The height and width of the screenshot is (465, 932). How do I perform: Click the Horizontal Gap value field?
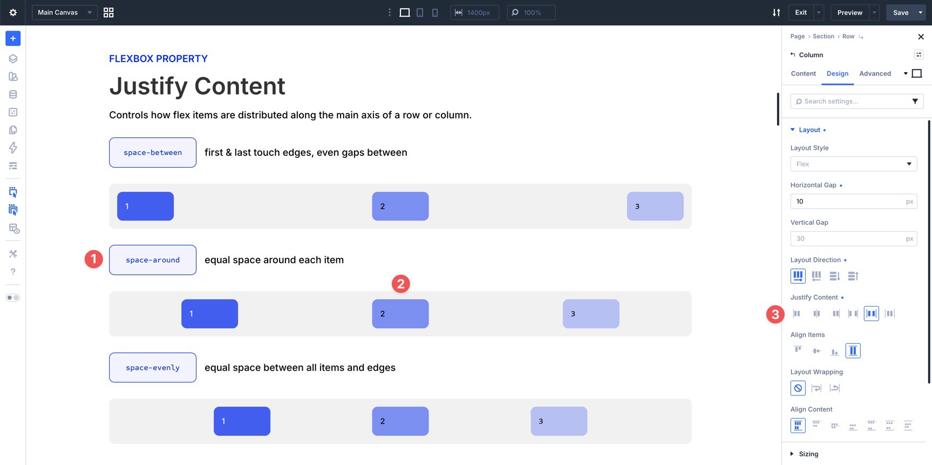pyautogui.click(x=853, y=202)
